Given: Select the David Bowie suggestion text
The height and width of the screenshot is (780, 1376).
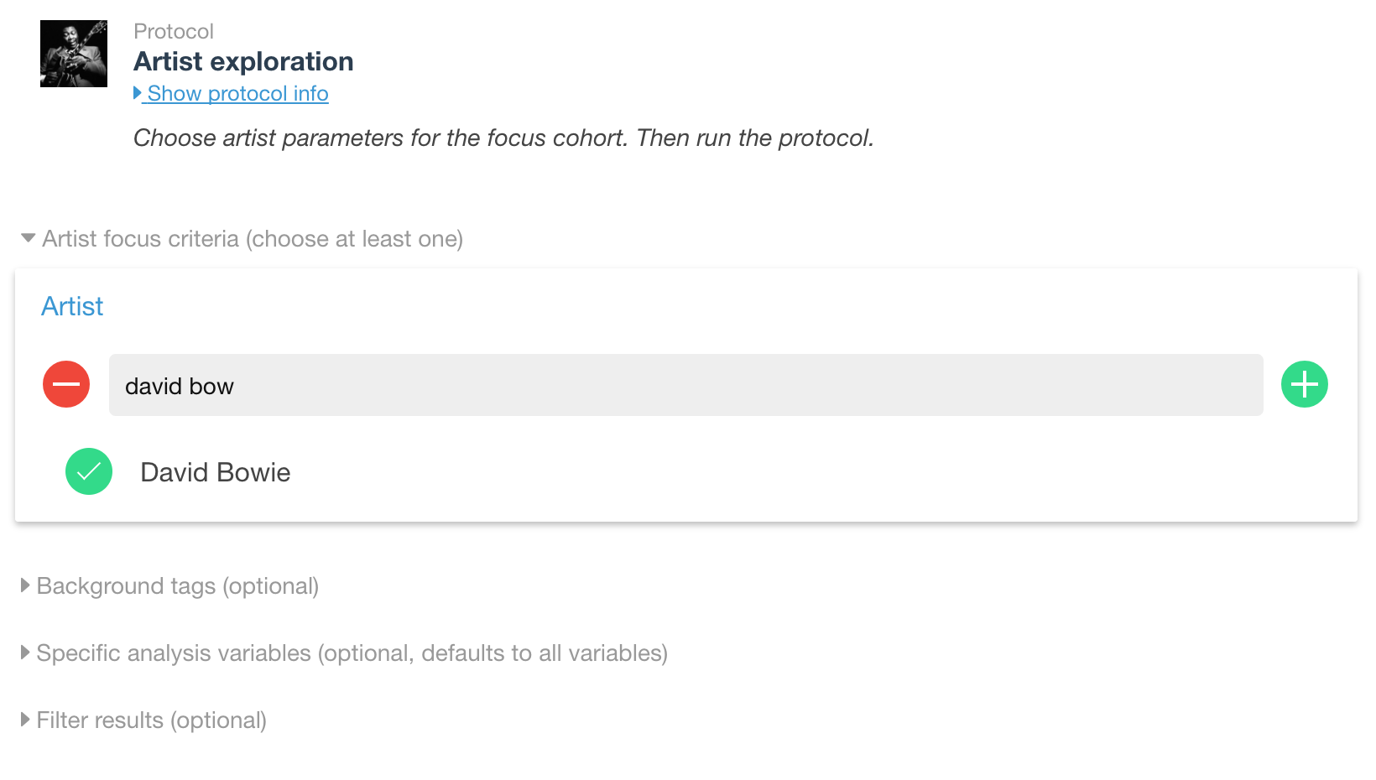Looking at the screenshot, I should point(216,472).
